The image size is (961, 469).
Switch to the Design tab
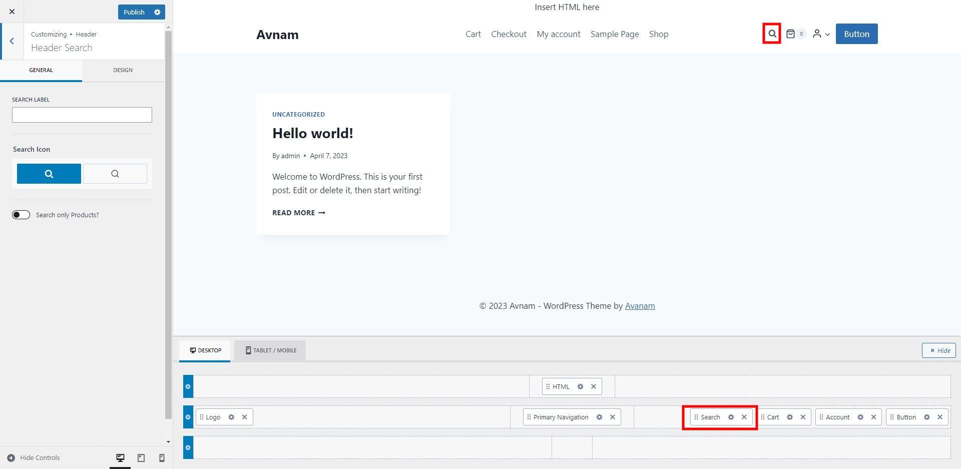123,70
